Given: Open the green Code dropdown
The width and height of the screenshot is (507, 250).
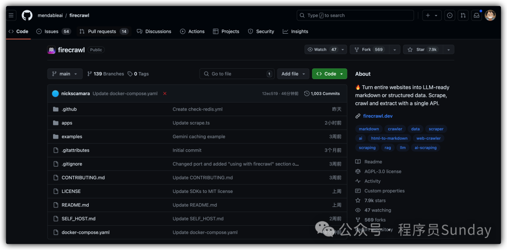Looking at the screenshot, I should (x=330, y=74).
